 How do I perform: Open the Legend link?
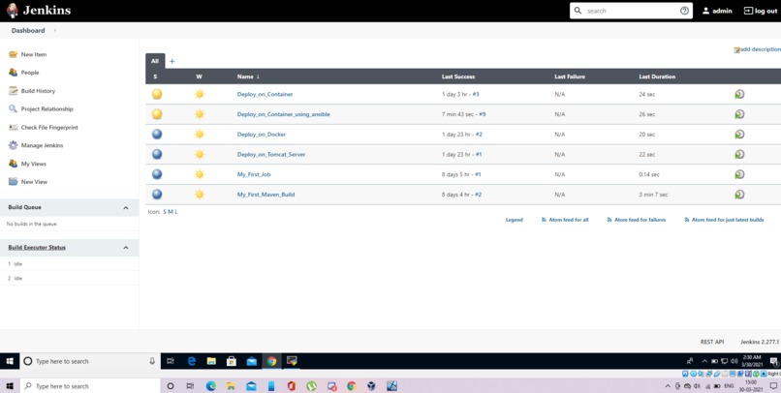pyautogui.click(x=514, y=220)
